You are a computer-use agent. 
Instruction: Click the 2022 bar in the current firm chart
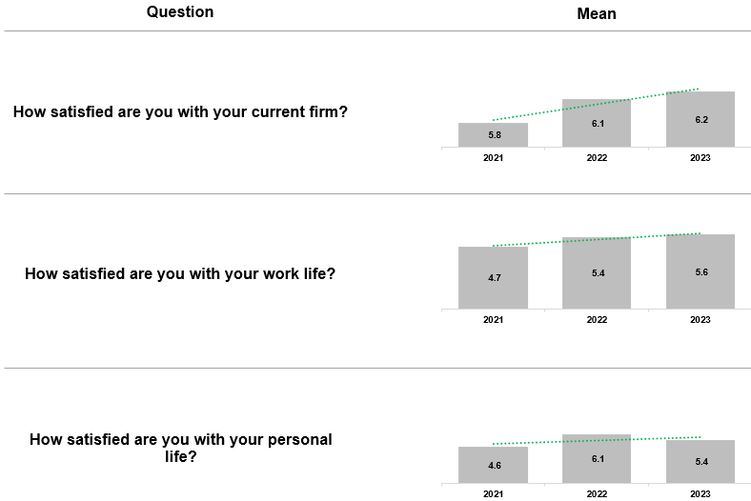click(x=597, y=124)
